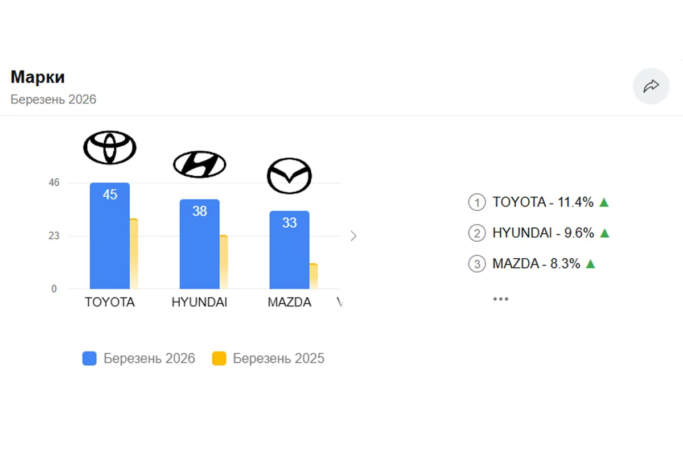Toggle the Березень 2026 legend series

pyautogui.click(x=139, y=358)
